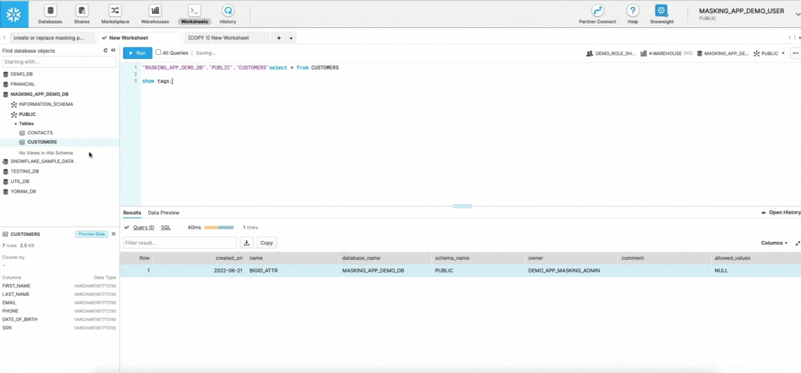Focus the Filter result input field
This screenshot has height=373, width=801.
point(179,243)
